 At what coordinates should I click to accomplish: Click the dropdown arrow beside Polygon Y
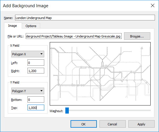pos(41,91)
